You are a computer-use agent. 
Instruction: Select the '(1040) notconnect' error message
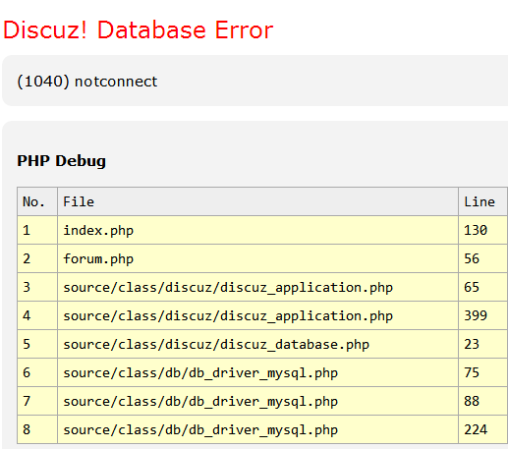[x=87, y=82]
